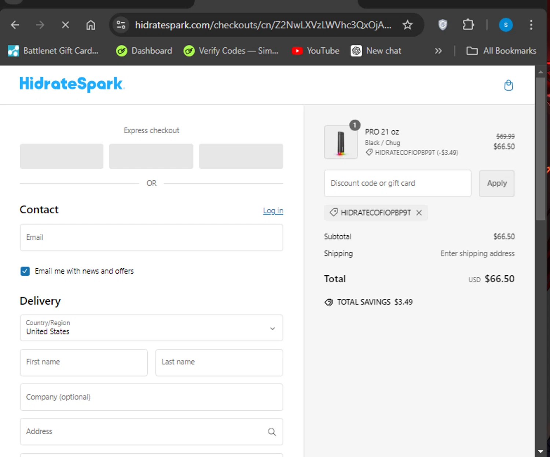Focus the Company (optional) field
The height and width of the screenshot is (457, 550).
pyautogui.click(x=151, y=397)
